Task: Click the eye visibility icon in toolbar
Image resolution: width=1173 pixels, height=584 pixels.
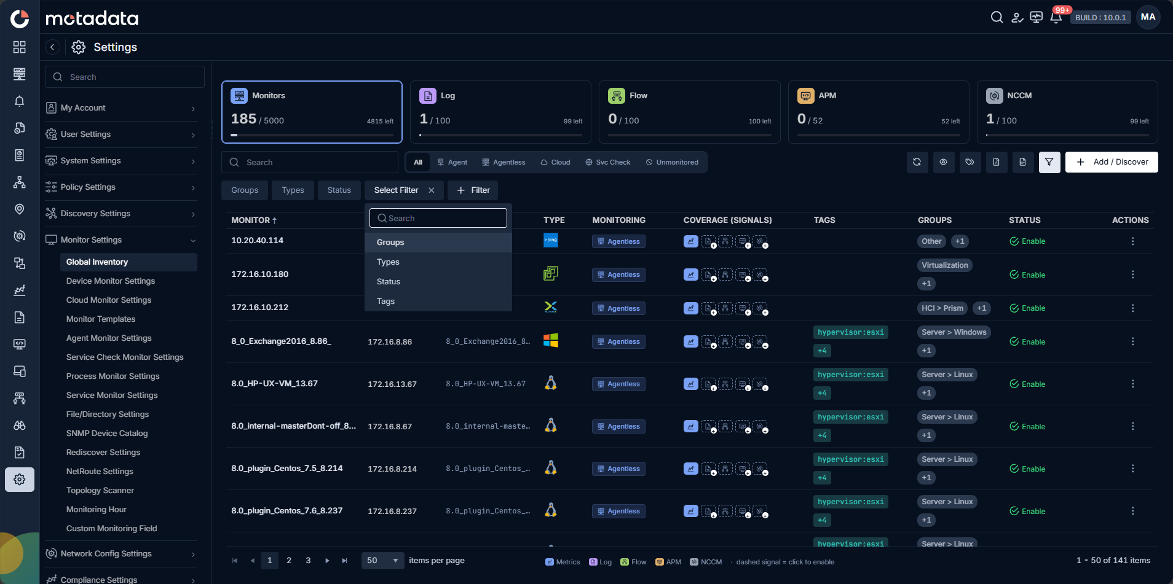Action: tap(943, 162)
